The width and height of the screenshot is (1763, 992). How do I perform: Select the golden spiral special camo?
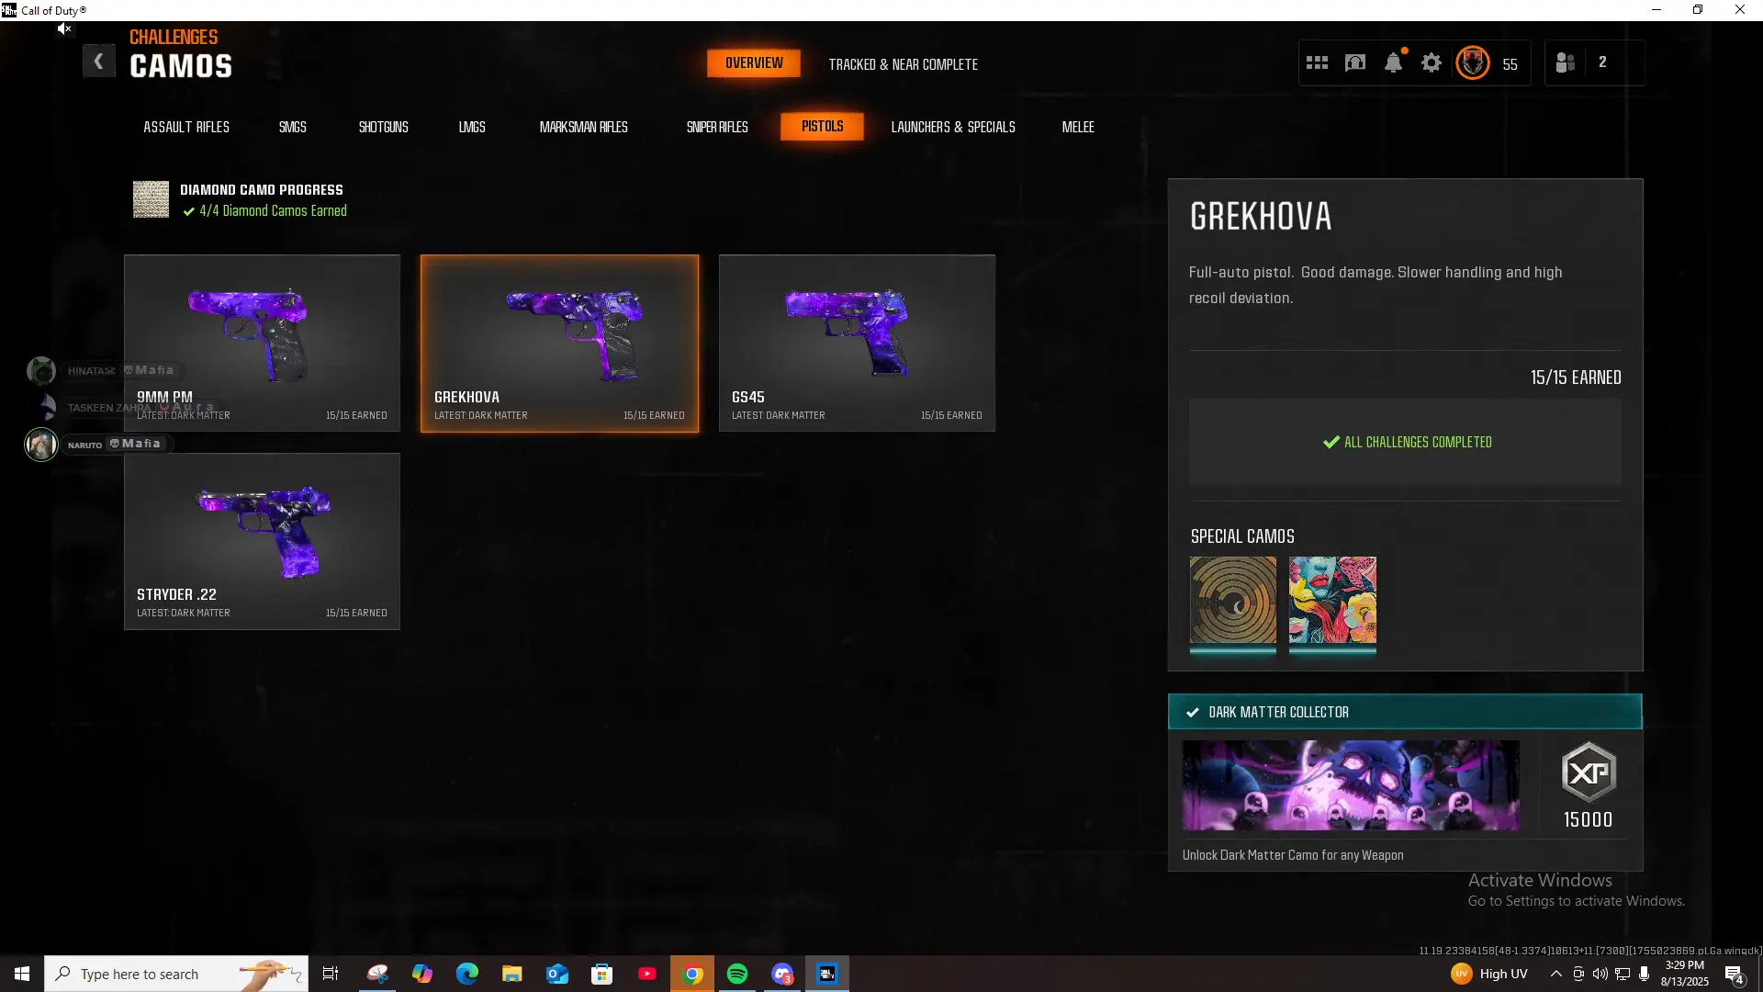(1232, 600)
